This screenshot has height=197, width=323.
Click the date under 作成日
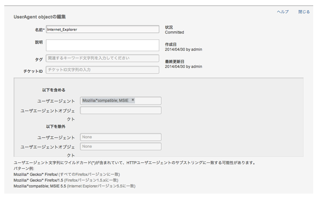coord(183,49)
